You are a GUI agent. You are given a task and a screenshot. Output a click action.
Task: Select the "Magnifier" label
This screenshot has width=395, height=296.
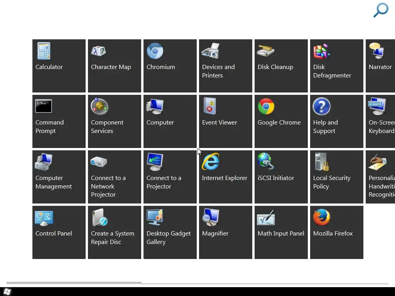coord(215,234)
